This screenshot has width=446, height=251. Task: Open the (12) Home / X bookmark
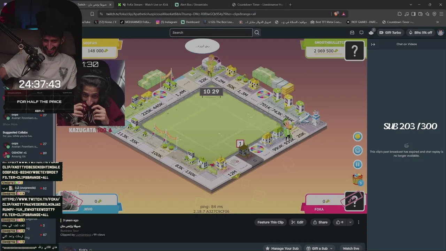tap(105, 22)
